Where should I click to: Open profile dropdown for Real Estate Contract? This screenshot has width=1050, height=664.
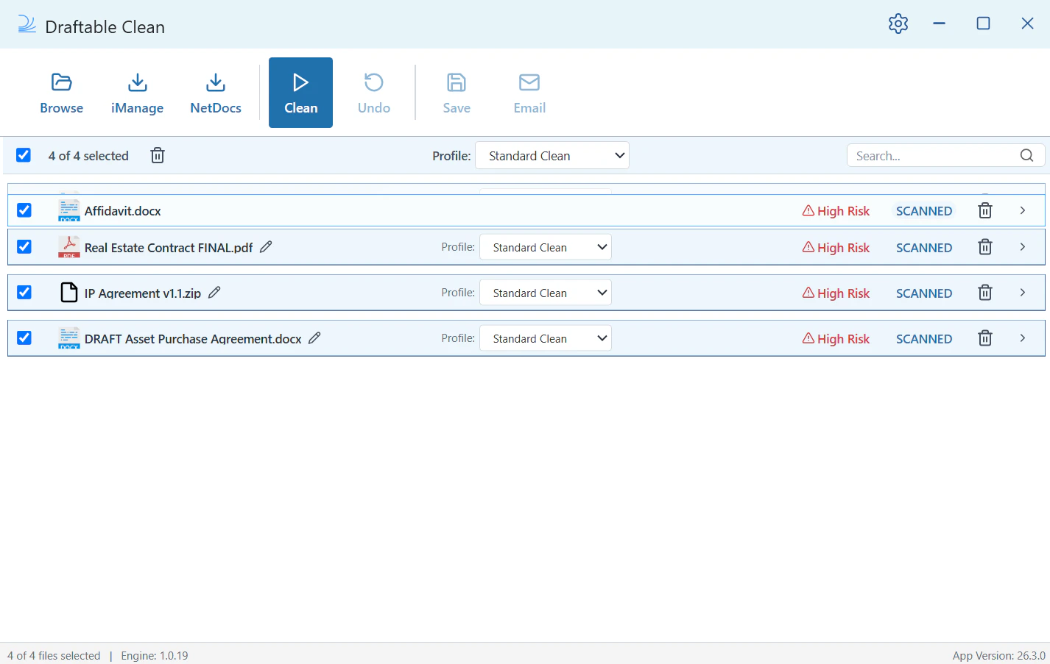545,248
